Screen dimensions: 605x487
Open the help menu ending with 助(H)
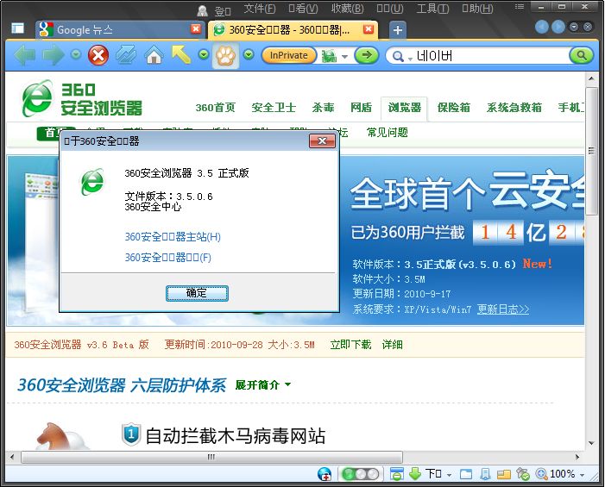(x=477, y=9)
